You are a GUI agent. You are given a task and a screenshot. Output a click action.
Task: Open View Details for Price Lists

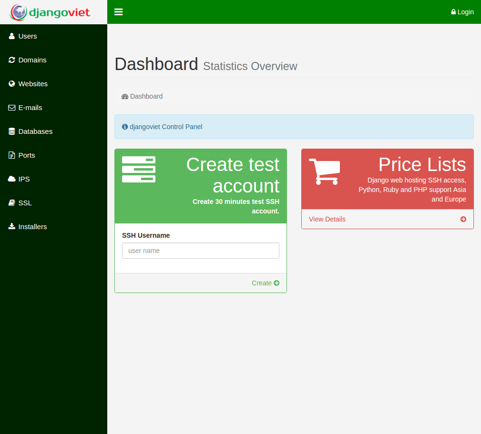pyautogui.click(x=327, y=219)
